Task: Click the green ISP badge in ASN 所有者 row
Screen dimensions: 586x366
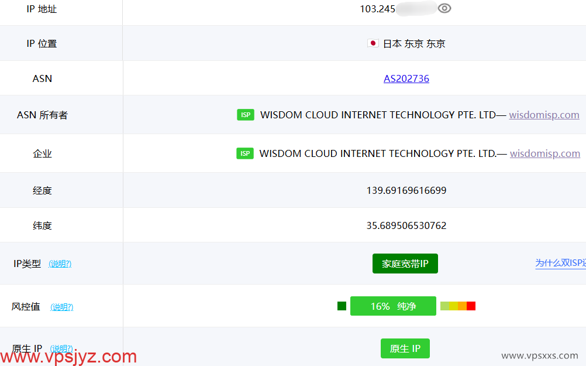Action: 246,115
